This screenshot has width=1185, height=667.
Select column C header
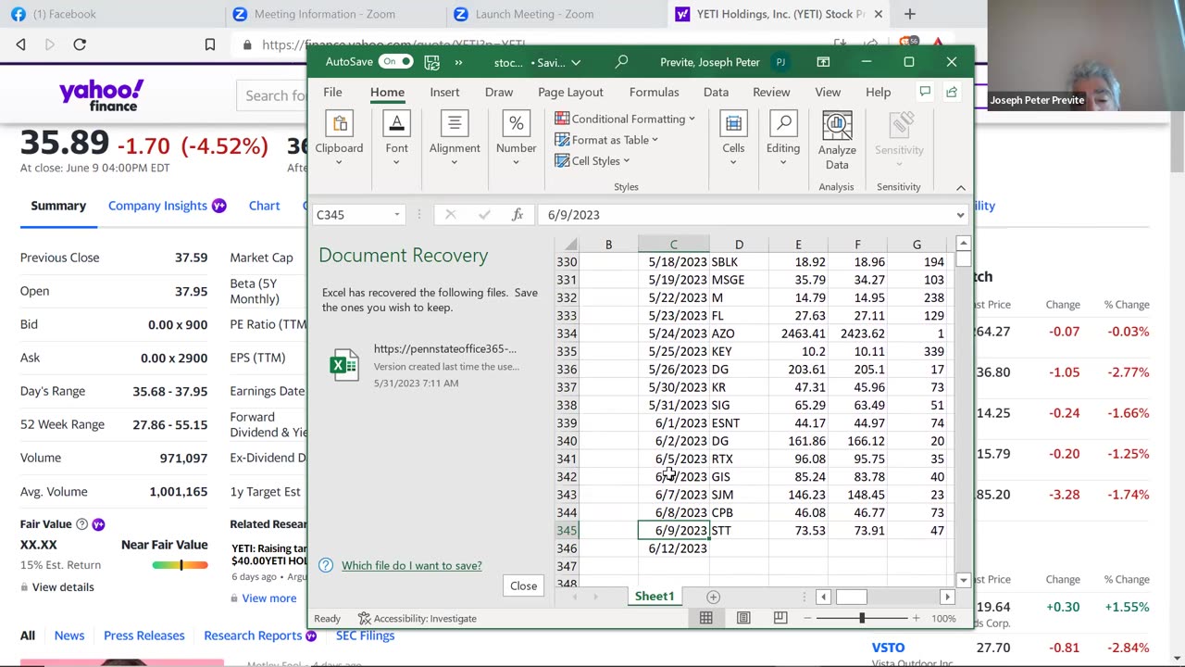(673, 245)
